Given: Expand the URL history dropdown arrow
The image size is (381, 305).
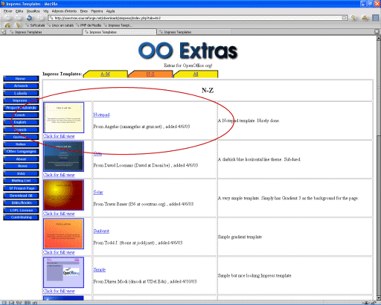Looking at the screenshot, I should pos(344,18).
